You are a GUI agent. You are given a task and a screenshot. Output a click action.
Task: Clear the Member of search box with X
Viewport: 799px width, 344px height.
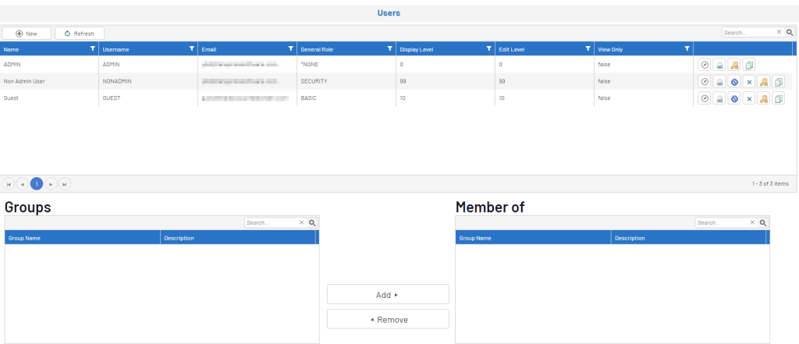(752, 223)
